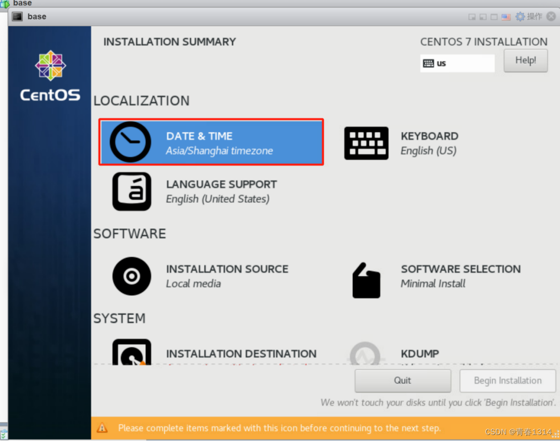This screenshot has width=560, height=441.
Task: Click the keyboard icon in the us layout box
Action: (428, 64)
